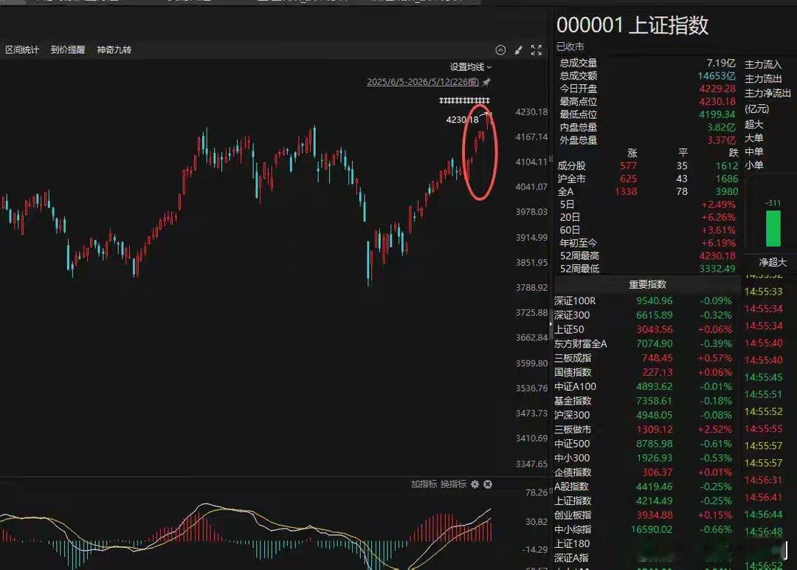The width and height of the screenshot is (797, 570).
Task: Pin the date range with the pushpin icon
Action: coord(486,82)
